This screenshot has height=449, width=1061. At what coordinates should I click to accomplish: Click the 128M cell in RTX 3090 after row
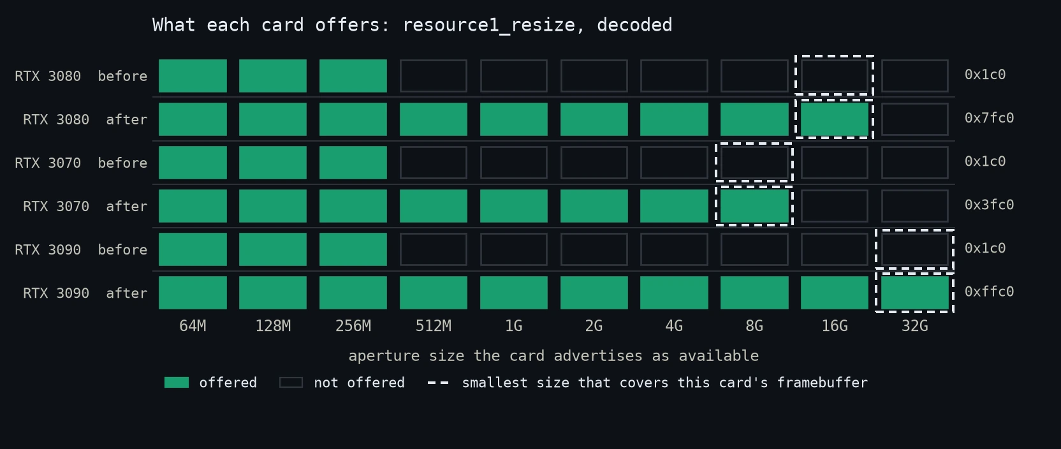coord(273,293)
